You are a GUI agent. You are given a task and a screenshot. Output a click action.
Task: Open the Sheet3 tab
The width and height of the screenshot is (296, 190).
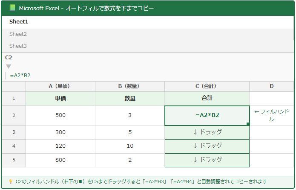[18, 46]
